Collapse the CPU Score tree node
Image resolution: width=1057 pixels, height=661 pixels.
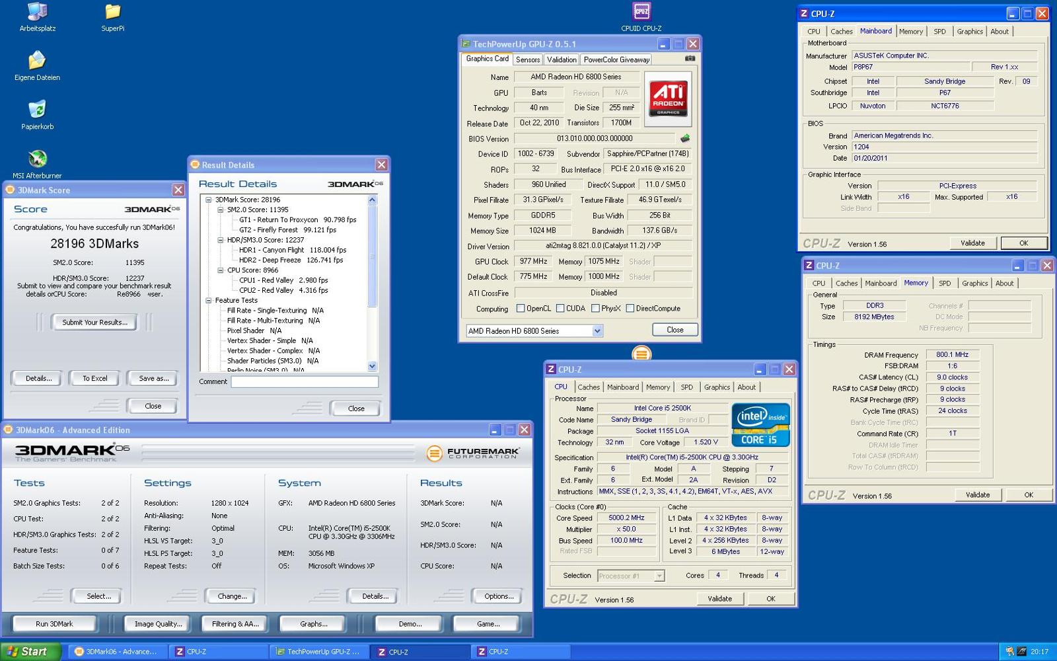[221, 270]
